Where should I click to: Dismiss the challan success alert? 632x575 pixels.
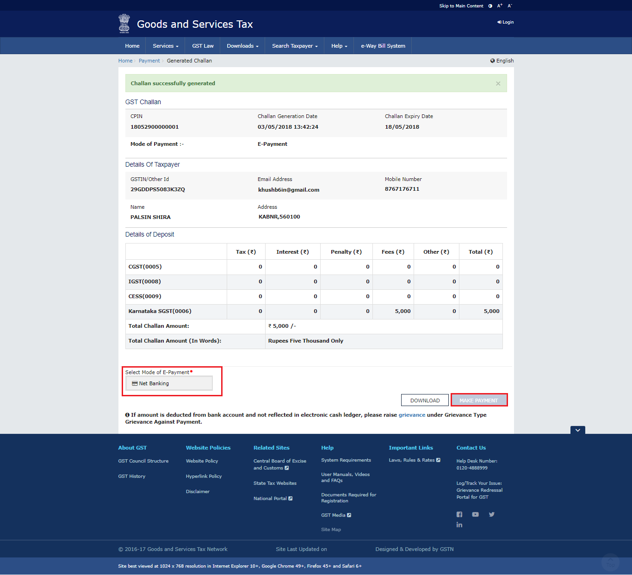[x=498, y=84]
